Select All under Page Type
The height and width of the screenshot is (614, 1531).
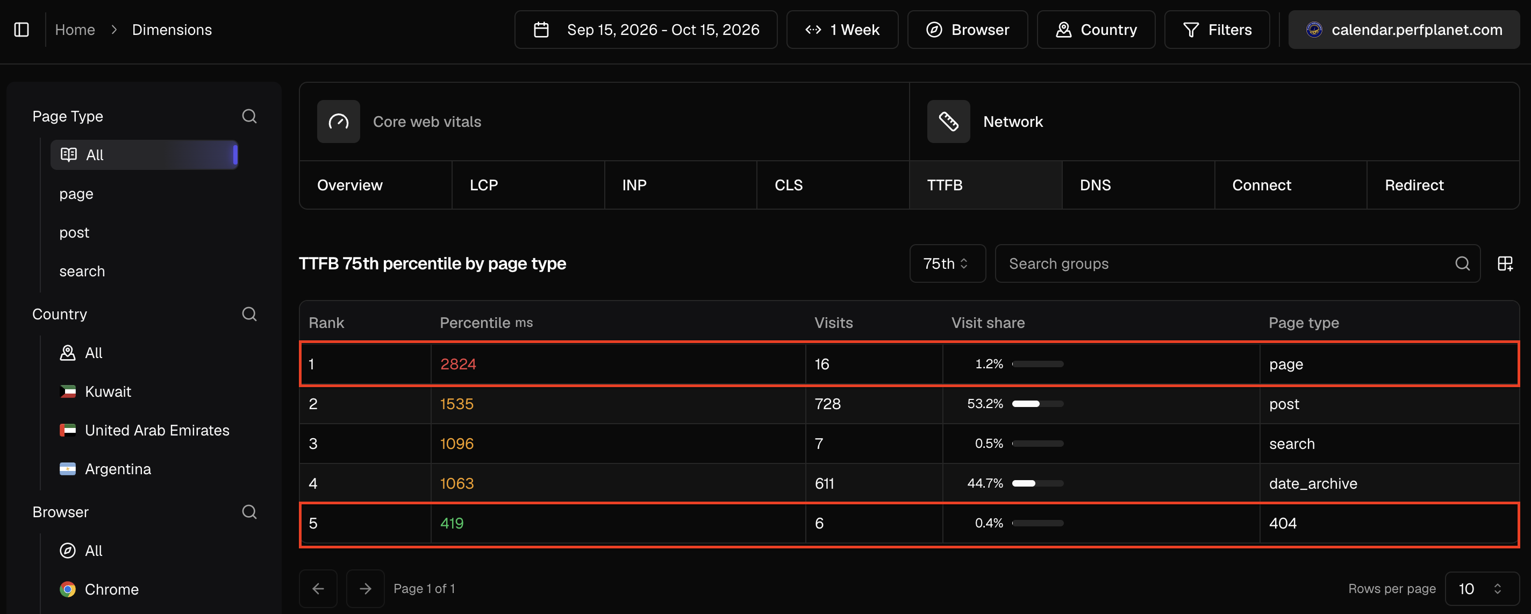tap(145, 154)
